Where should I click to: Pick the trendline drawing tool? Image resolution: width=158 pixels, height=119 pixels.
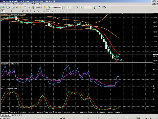tap(19, 11)
